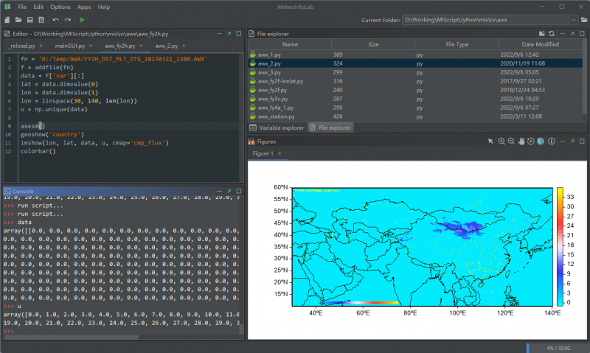The width and height of the screenshot is (590, 353).
Task: Activate the Pan hand tool in Figures
Action: tap(521, 141)
